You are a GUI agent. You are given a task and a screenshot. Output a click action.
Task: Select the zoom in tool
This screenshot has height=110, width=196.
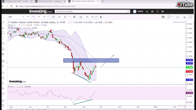pyautogui.click(x=3, y=66)
